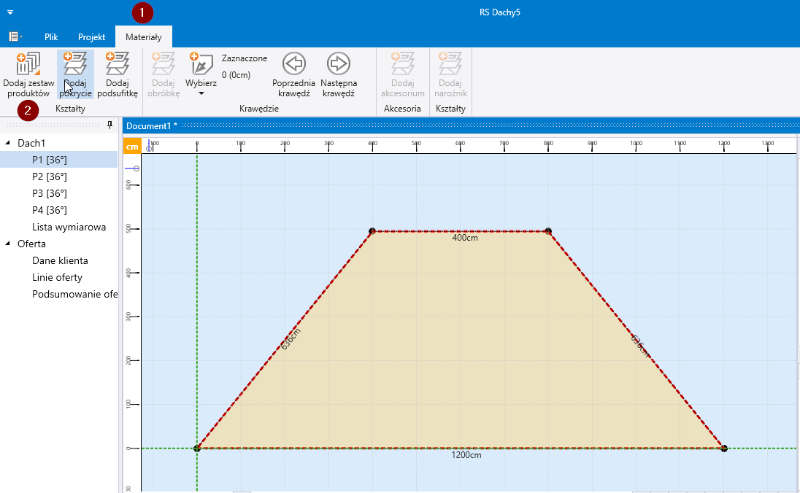Select the 1200cm bottom edge label

[x=466, y=455]
